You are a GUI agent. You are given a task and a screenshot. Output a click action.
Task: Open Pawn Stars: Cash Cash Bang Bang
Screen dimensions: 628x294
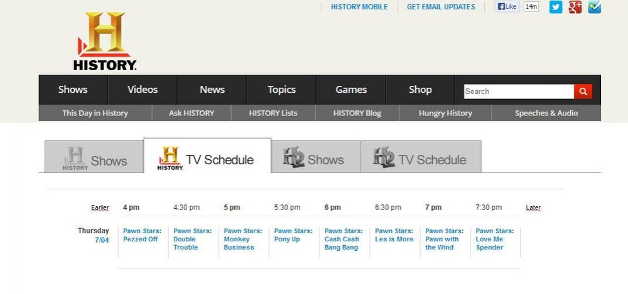344,239
